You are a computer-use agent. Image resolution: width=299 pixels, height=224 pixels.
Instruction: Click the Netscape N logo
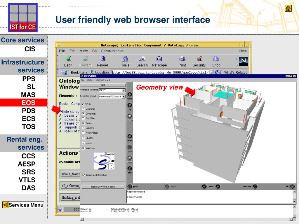[244, 61]
